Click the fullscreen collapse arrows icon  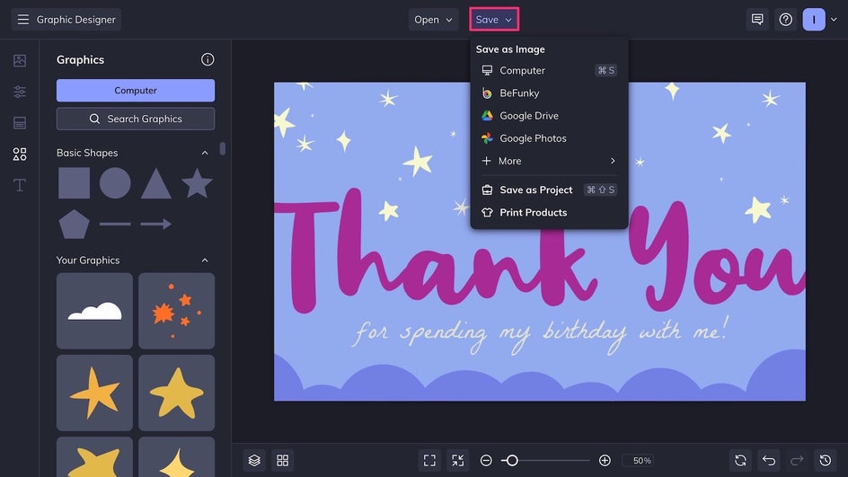pos(457,460)
